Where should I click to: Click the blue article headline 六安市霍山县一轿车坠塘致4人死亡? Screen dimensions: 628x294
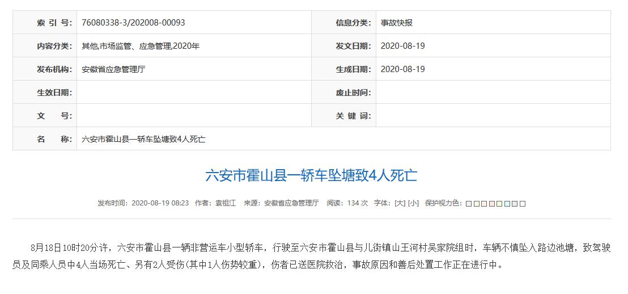pos(311,175)
